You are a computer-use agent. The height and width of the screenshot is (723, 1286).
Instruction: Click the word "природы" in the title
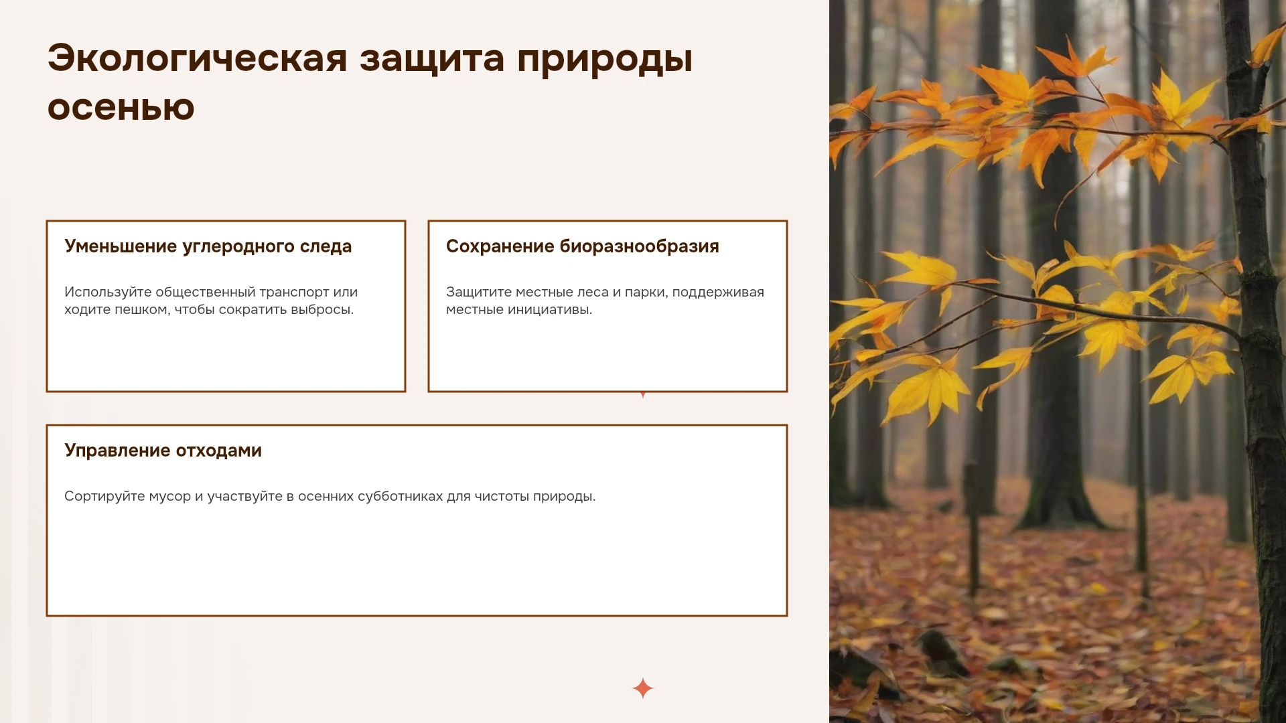[x=604, y=60]
